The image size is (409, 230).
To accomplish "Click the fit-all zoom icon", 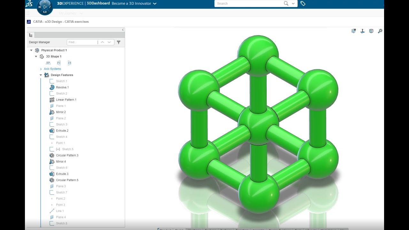I will point(380,31).
